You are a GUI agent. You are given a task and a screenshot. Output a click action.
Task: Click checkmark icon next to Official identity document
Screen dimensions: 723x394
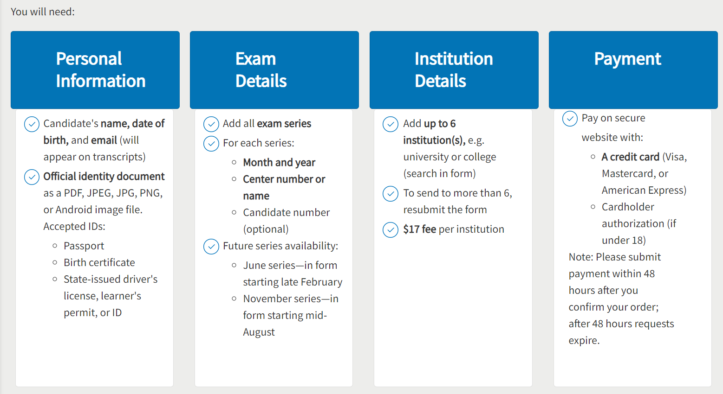pyautogui.click(x=32, y=177)
